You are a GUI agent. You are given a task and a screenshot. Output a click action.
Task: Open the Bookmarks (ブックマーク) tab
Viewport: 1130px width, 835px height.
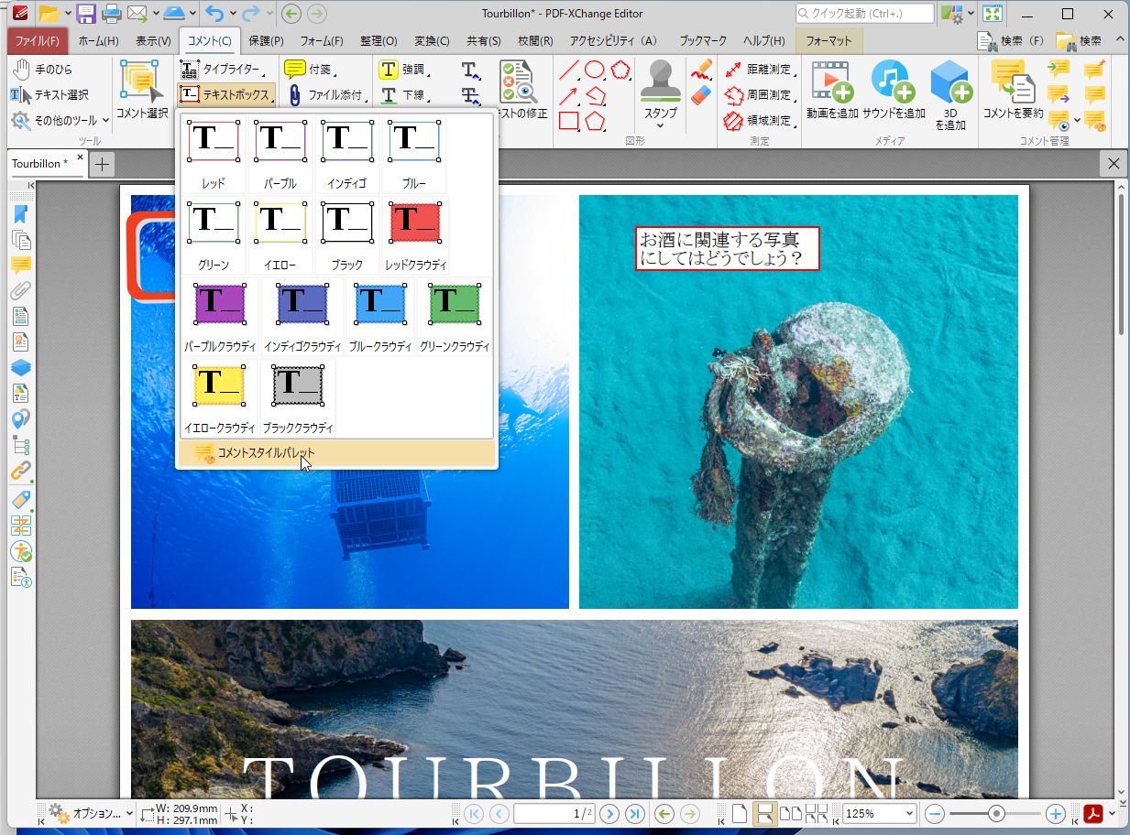tap(703, 41)
